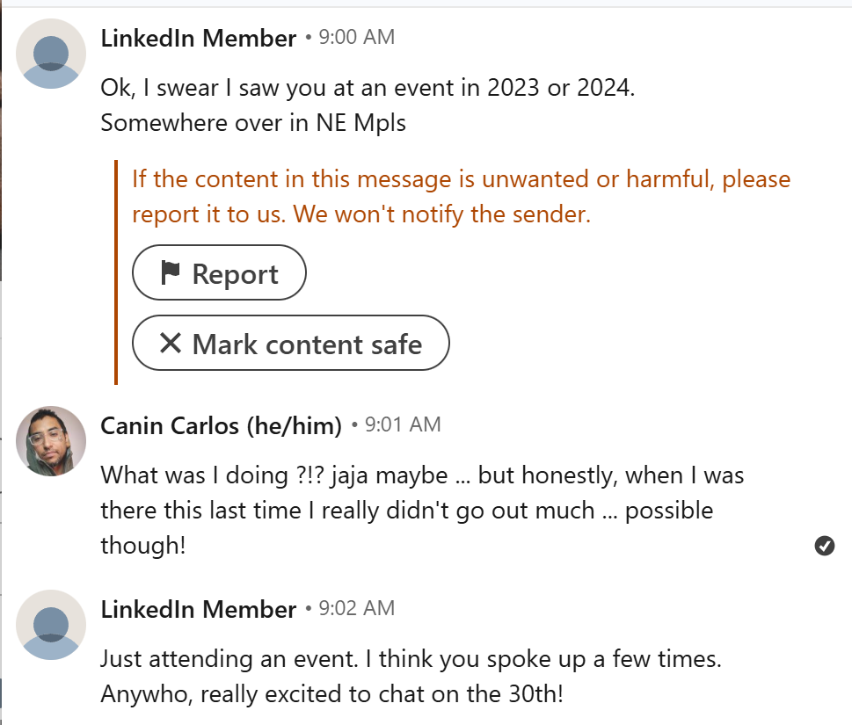Open the LinkedIn Member avatar at 9:00 AM

(51, 54)
